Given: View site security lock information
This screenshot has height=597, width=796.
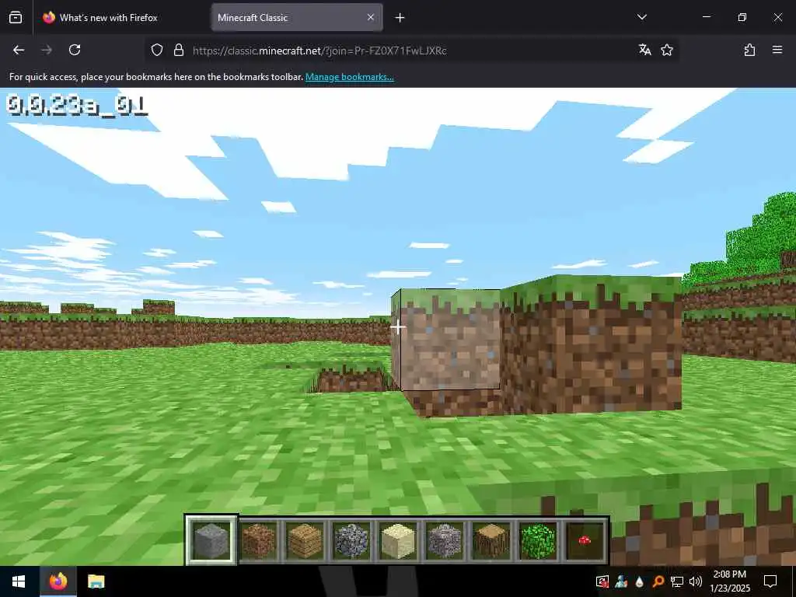Looking at the screenshot, I should (178, 51).
